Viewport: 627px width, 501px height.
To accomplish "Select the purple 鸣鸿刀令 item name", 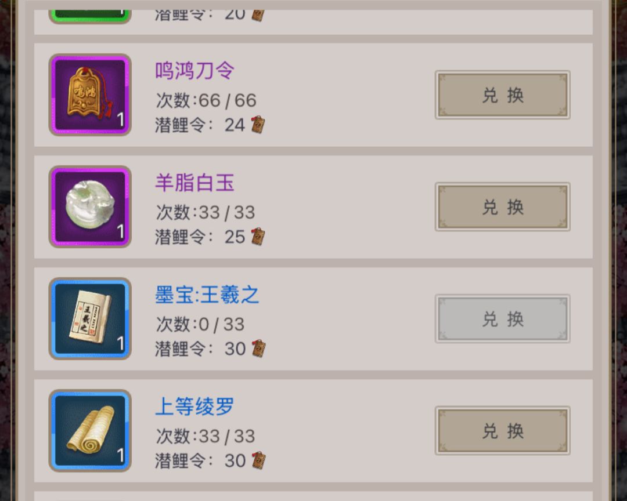I will [194, 71].
